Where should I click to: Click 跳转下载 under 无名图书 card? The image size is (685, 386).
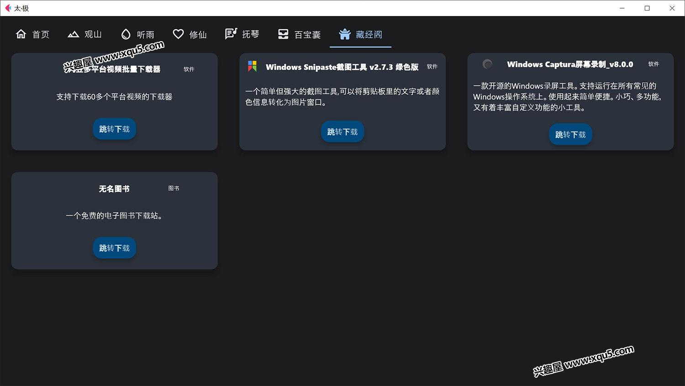(x=115, y=248)
